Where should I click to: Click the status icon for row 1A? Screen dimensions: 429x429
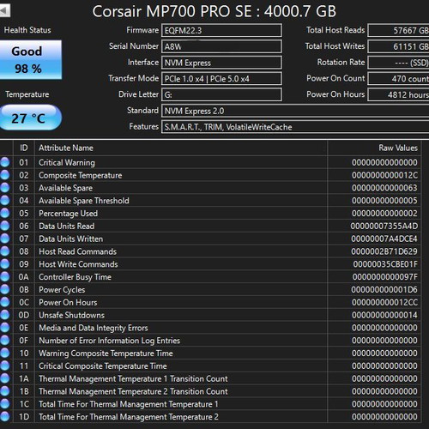click(x=4, y=378)
